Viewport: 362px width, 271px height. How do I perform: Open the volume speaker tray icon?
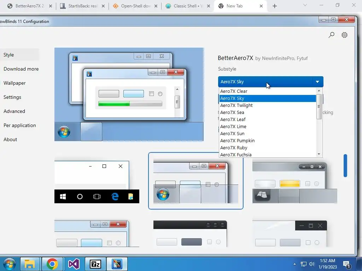pyautogui.click(x=312, y=264)
